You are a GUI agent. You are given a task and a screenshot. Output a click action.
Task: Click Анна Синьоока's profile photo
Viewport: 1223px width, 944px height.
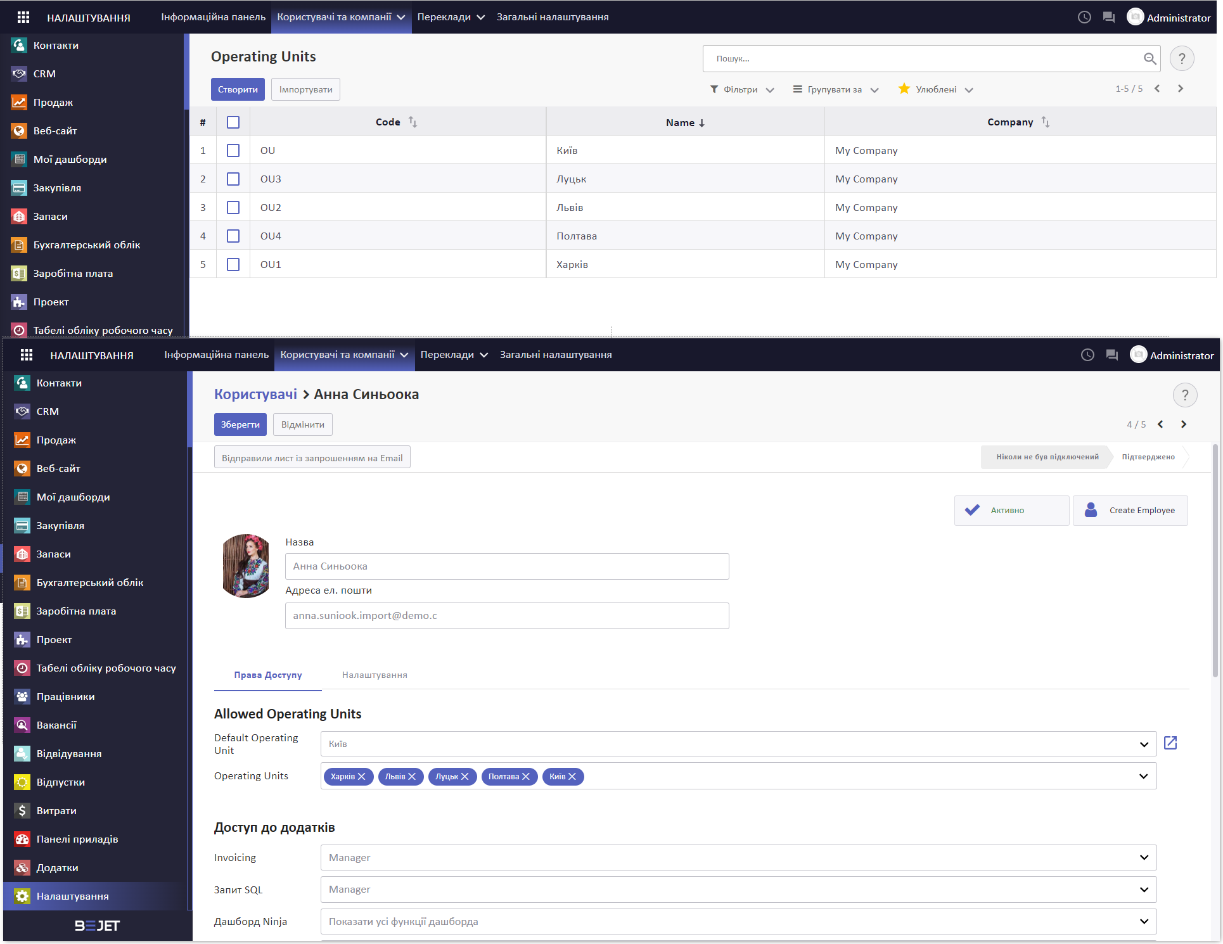(246, 566)
